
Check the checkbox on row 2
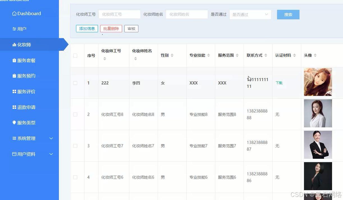pos(75,114)
